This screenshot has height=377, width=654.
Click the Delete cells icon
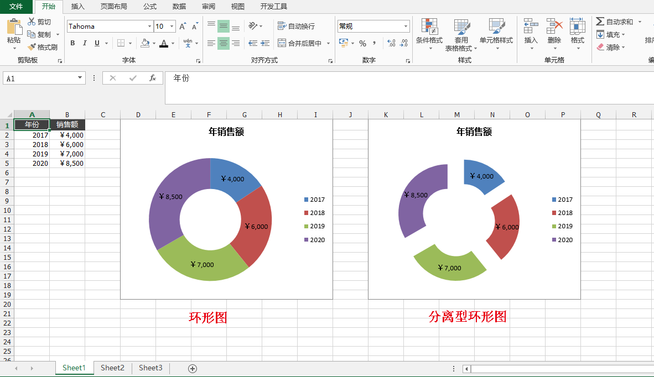554,26
